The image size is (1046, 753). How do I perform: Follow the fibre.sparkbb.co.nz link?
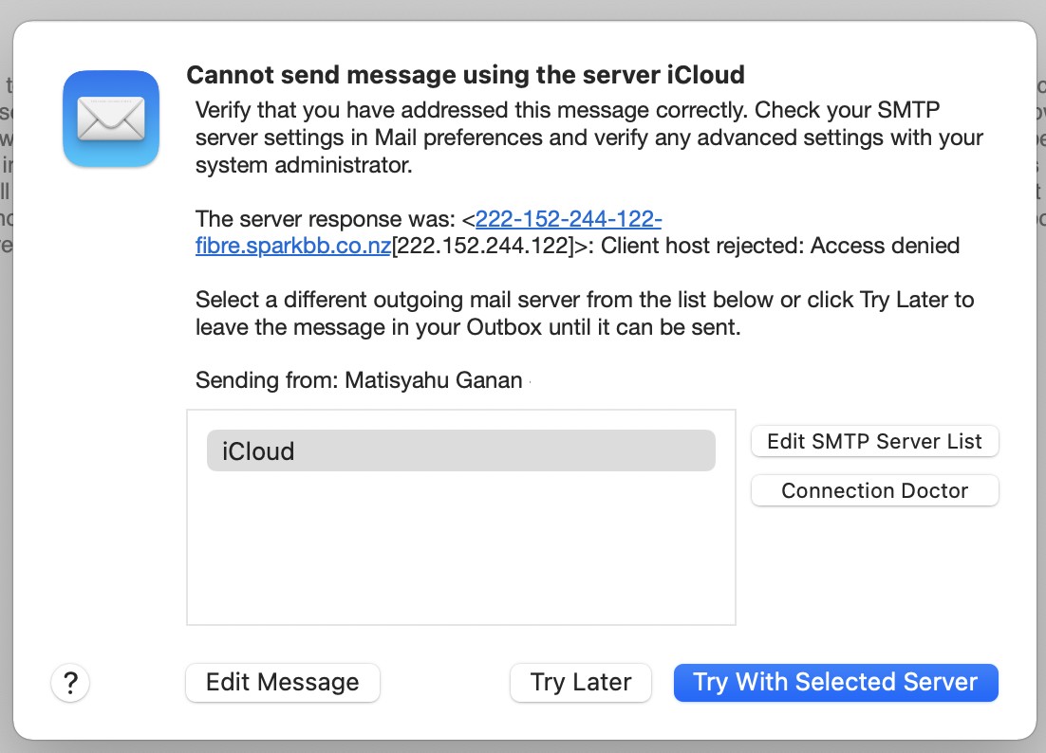point(292,247)
